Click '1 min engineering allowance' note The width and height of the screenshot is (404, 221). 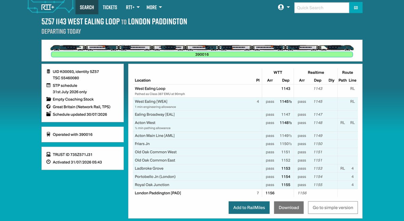155,107
